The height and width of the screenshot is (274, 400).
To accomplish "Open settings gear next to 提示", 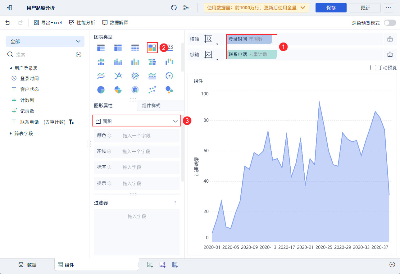I will pyautogui.click(x=109, y=183).
